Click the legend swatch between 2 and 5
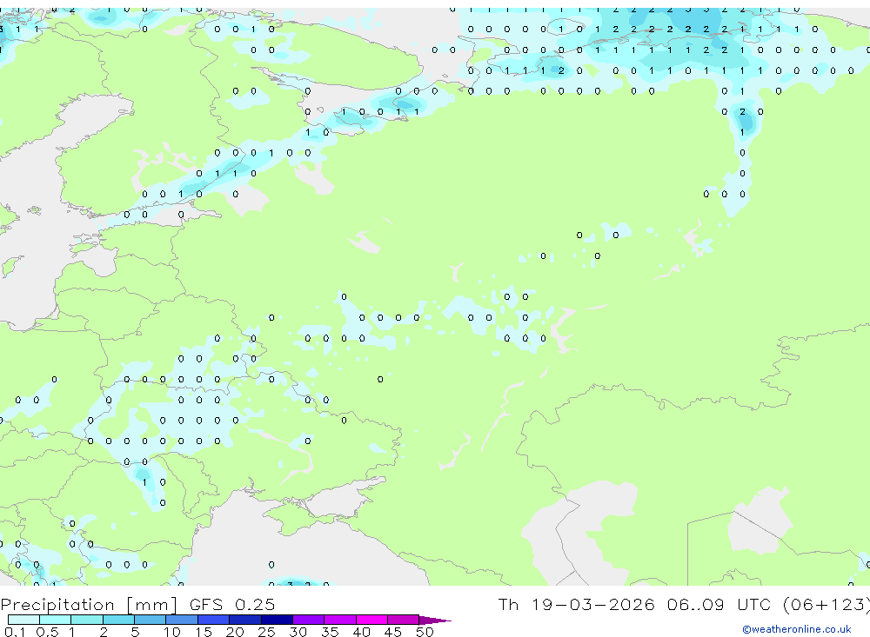Image resolution: width=870 pixels, height=637 pixels. pos(118,620)
